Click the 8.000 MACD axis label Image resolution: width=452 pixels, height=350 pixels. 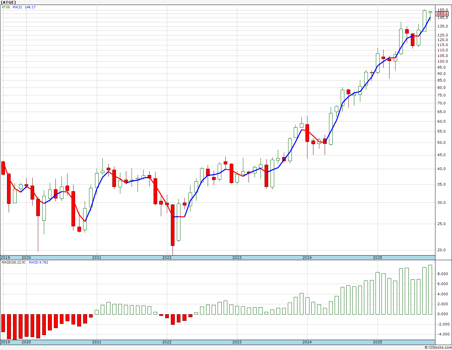(x=443, y=274)
